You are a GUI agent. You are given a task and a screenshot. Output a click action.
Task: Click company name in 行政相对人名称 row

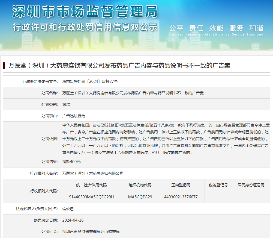pos(93,174)
